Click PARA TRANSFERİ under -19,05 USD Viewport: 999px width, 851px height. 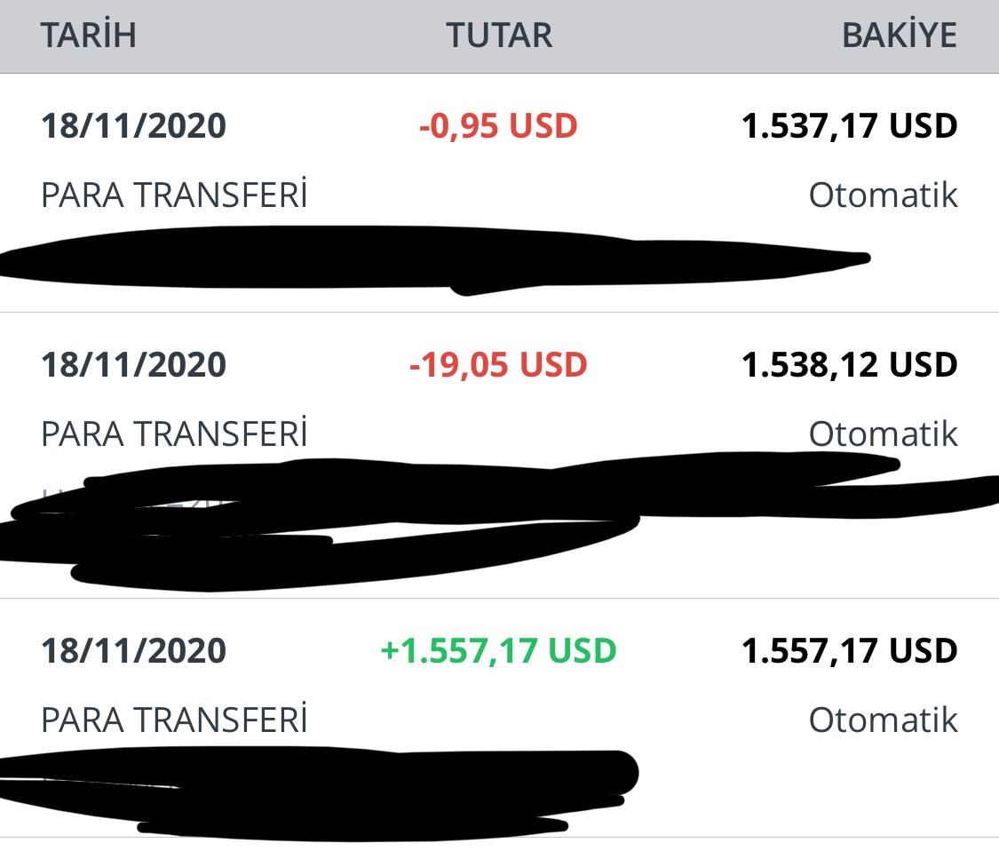(x=174, y=433)
